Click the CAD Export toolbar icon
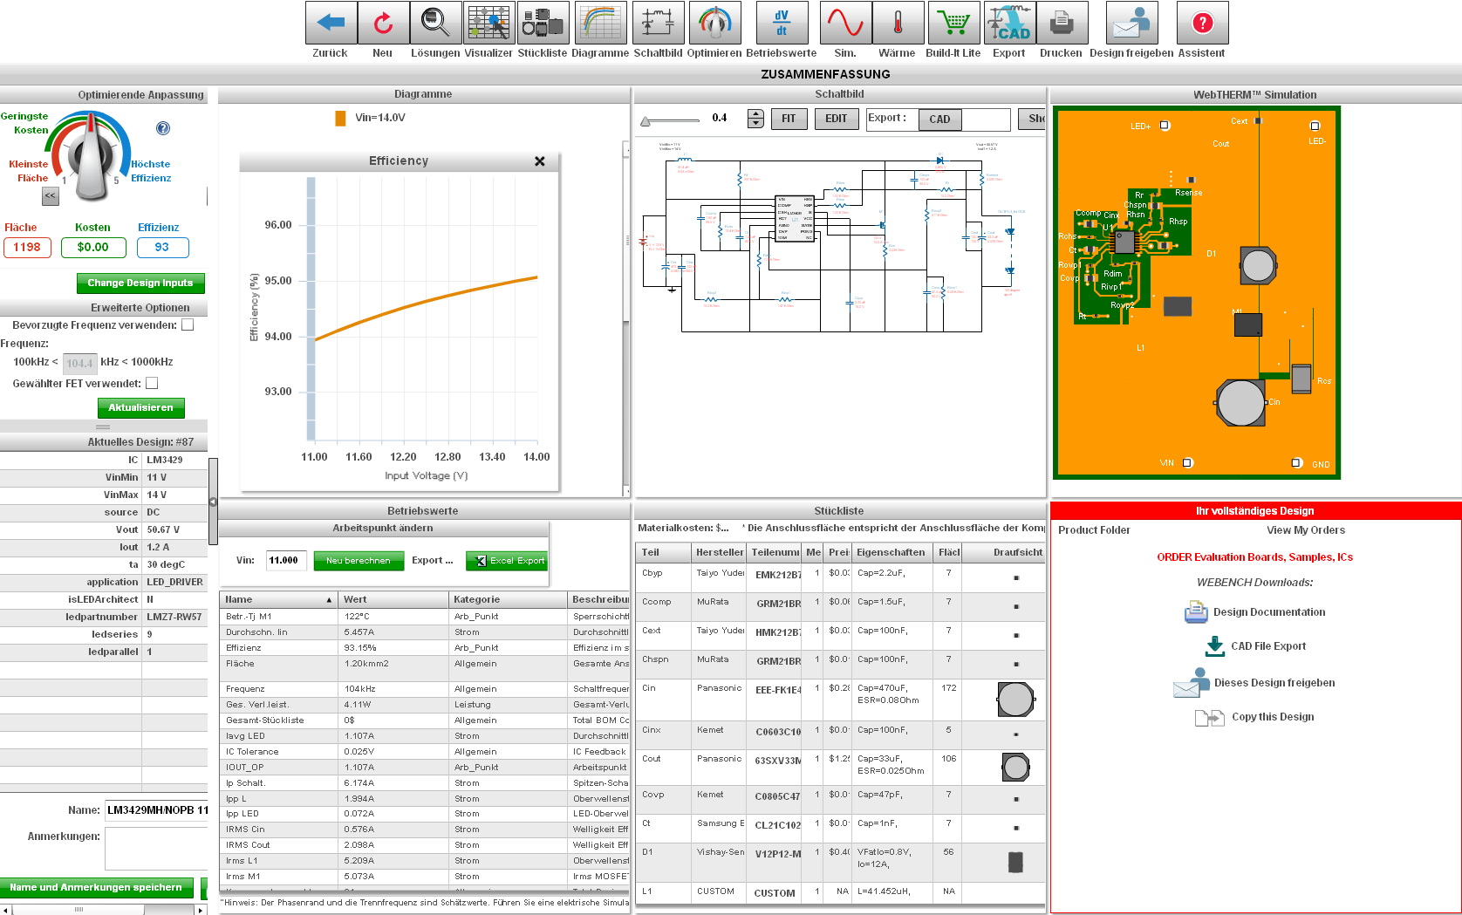 coord(1009,23)
